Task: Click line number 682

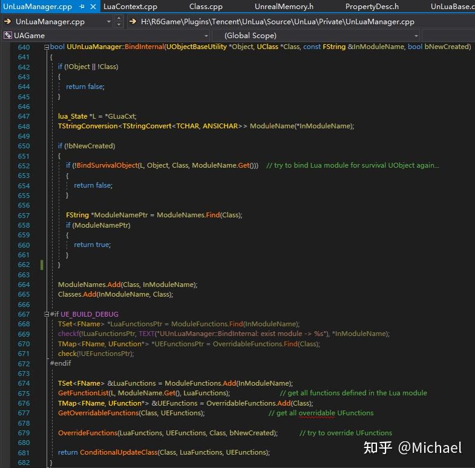Action: pyautogui.click(x=24, y=463)
